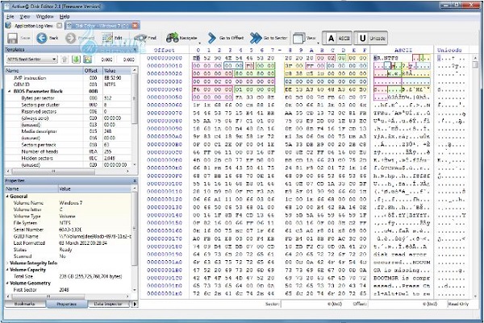Close the Properties panel

135,180
